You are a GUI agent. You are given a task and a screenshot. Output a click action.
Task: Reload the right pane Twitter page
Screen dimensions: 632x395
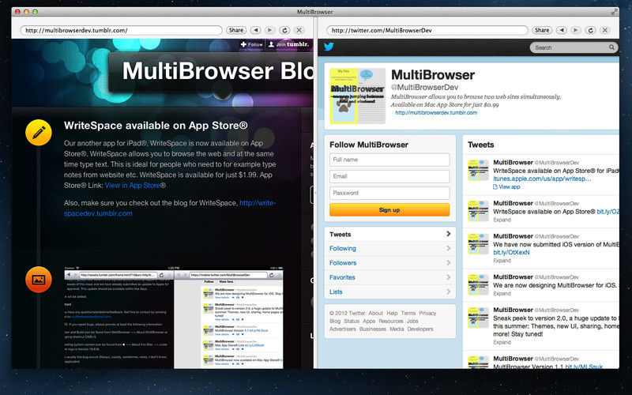pos(590,30)
